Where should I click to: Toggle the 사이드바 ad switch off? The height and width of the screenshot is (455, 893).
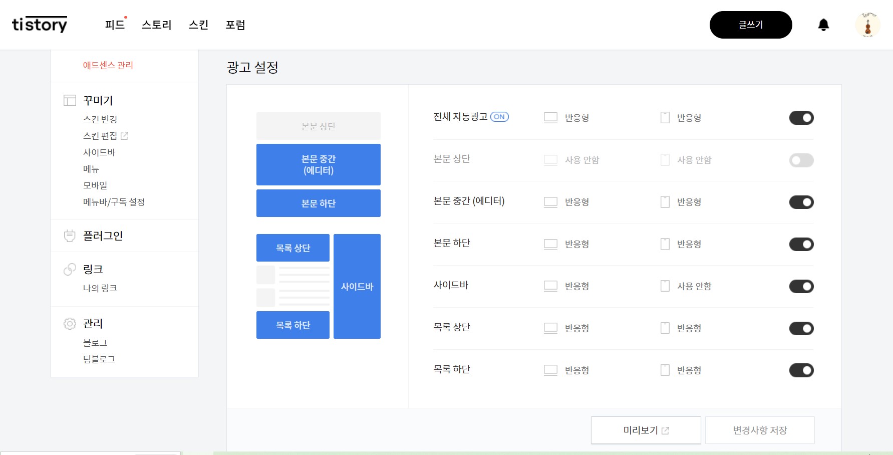(801, 286)
